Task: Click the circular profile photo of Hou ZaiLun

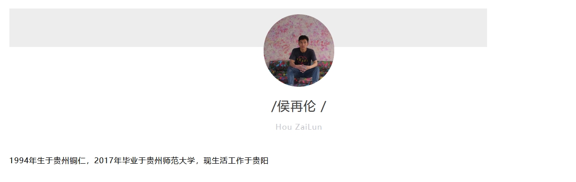Action: pos(299,51)
